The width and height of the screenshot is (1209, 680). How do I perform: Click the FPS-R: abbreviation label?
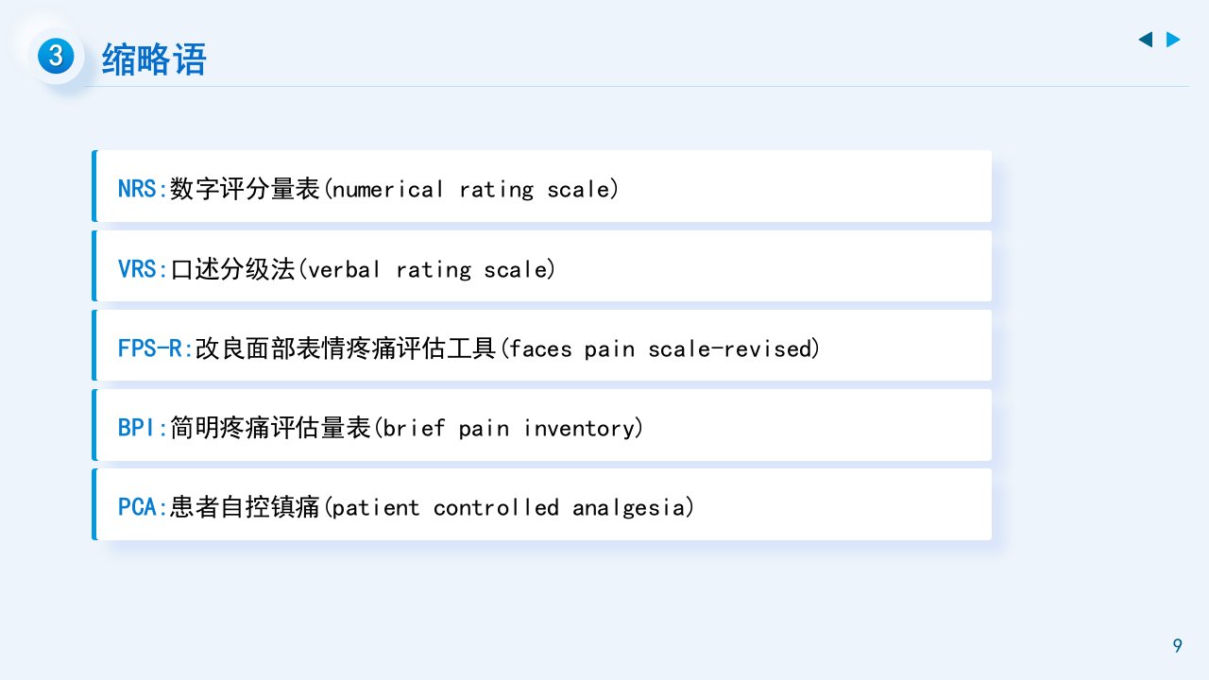coord(156,348)
